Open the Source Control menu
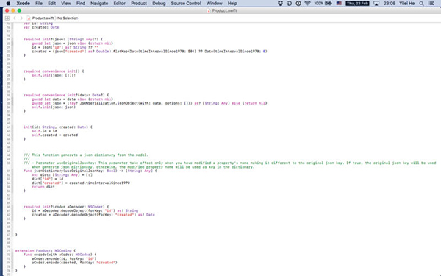Screen dimensions: 441x276 click(186, 4)
